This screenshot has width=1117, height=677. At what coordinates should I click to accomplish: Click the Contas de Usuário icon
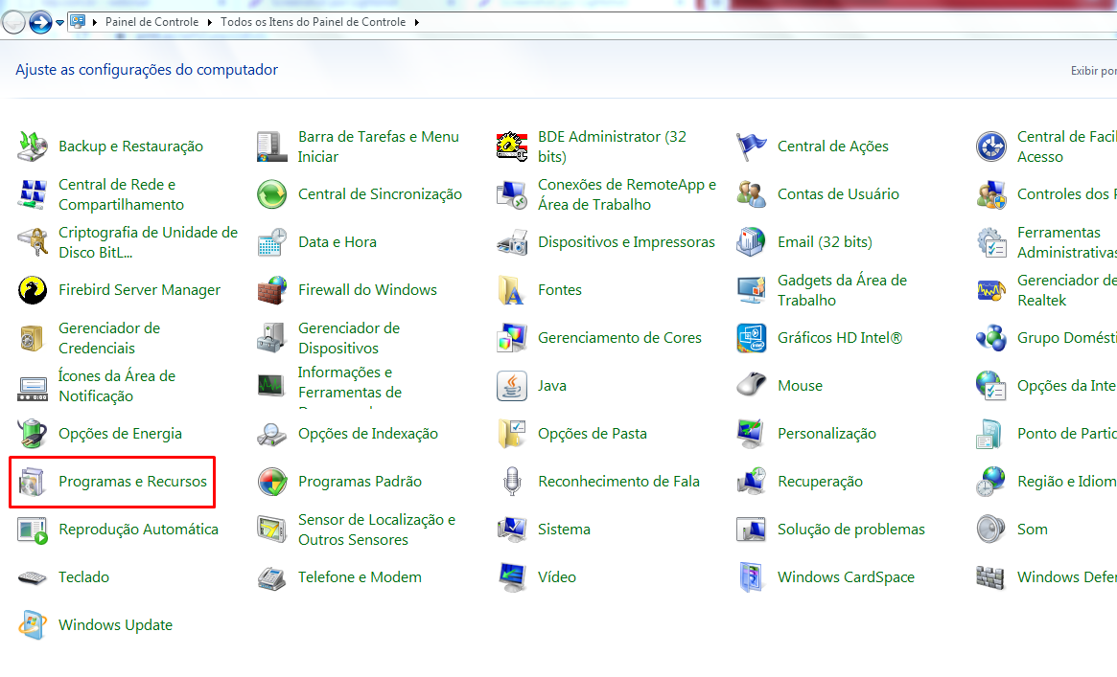point(751,194)
